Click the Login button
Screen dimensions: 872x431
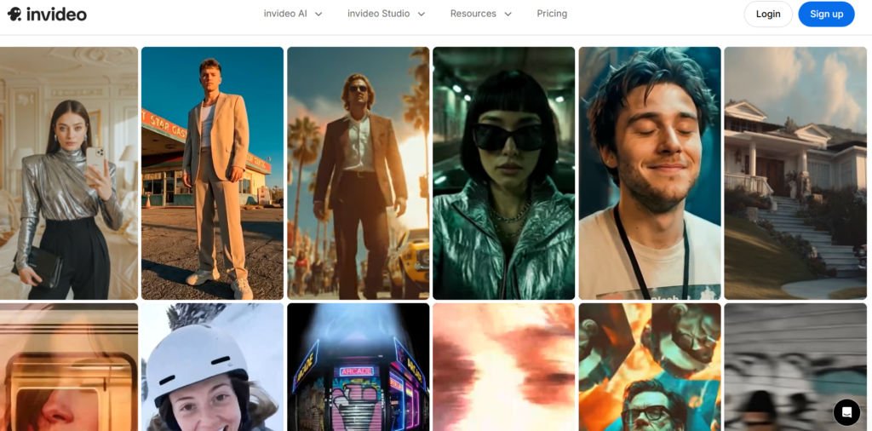tap(767, 14)
